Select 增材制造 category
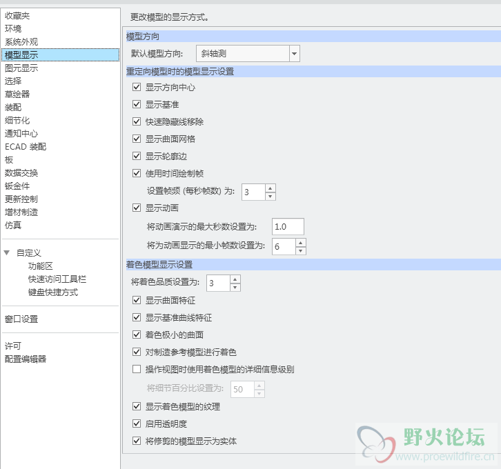The width and height of the screenshot is (501, 469). [x=61, y=212]
